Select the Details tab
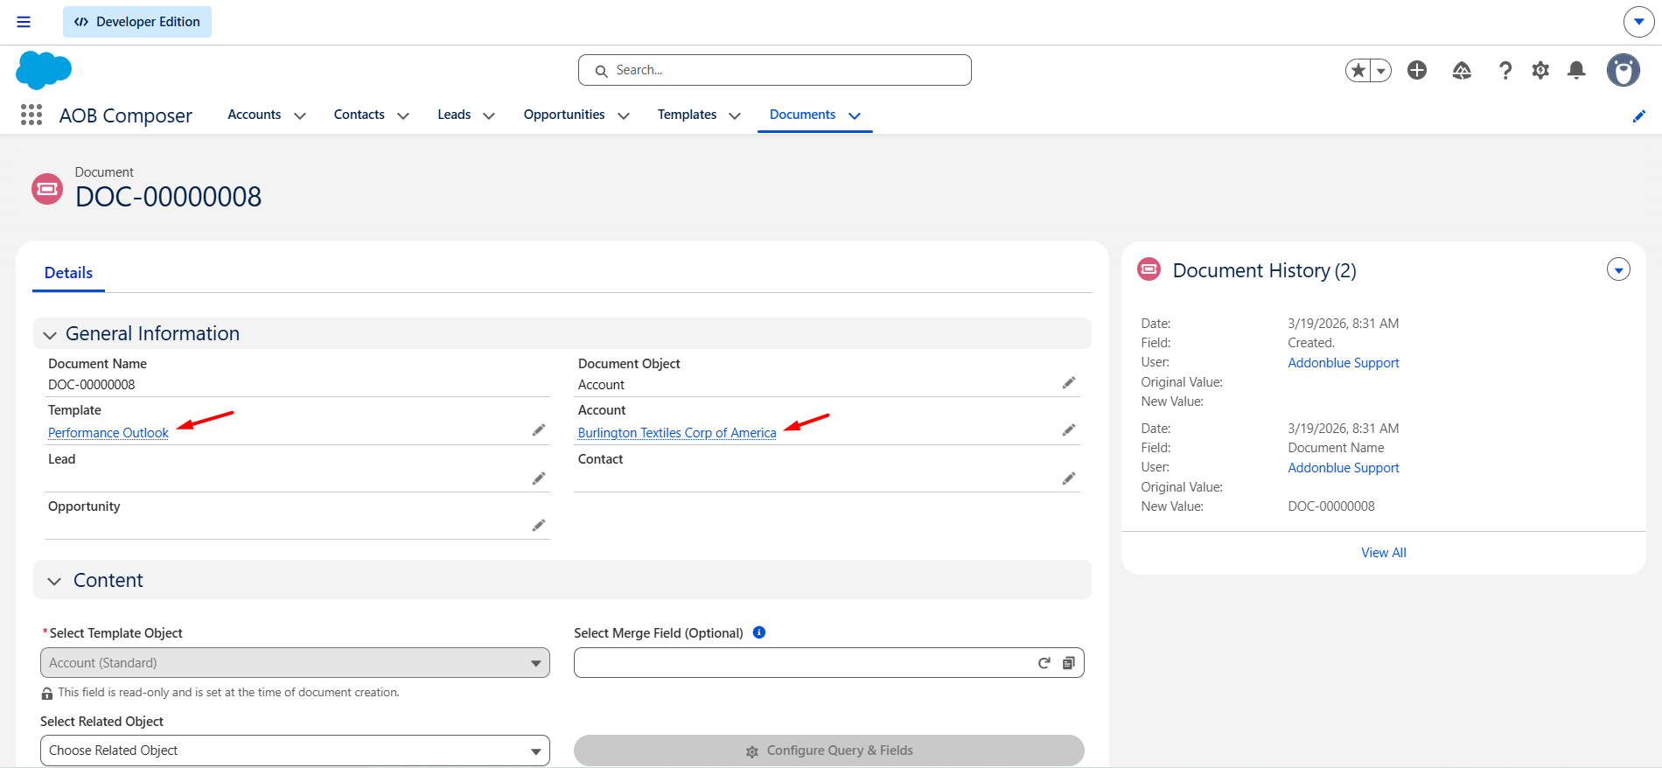The width and height of the screenshot is (1662, 768). pos(68,273)
